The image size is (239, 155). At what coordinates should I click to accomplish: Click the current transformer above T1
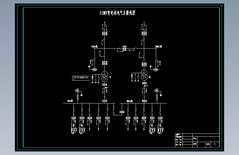pyautogui.click(x=105, y=63)
